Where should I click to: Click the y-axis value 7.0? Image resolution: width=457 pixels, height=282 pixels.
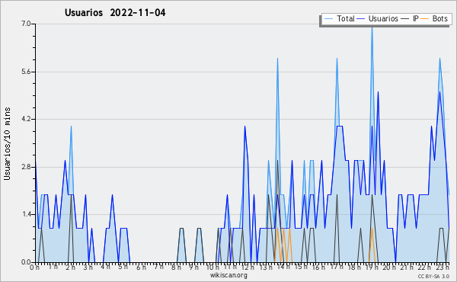pyautogui.click(x=26, y=24)
